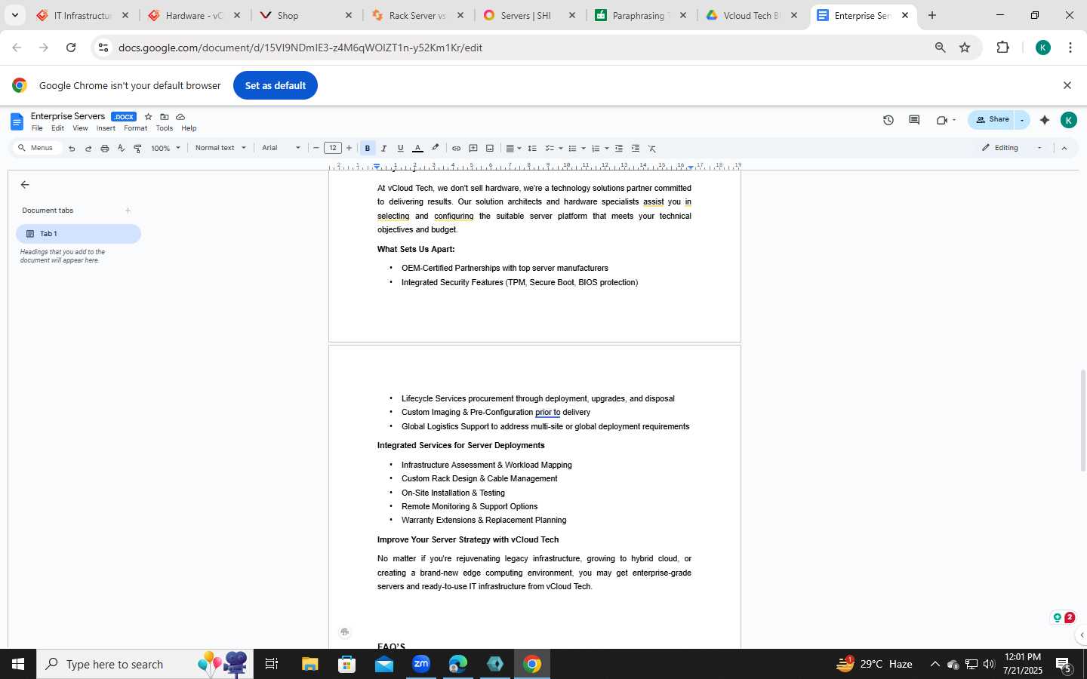The image size is (1087, 679).
Task: Open the View menu
Action: pos(80,128)
